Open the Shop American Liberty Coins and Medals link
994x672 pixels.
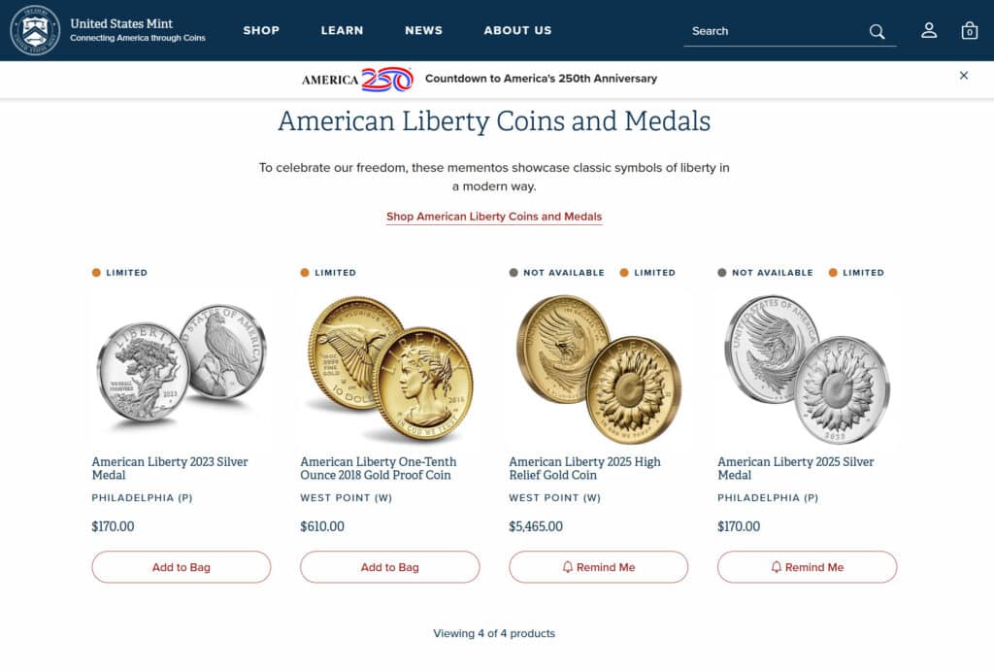pos(493,217)
